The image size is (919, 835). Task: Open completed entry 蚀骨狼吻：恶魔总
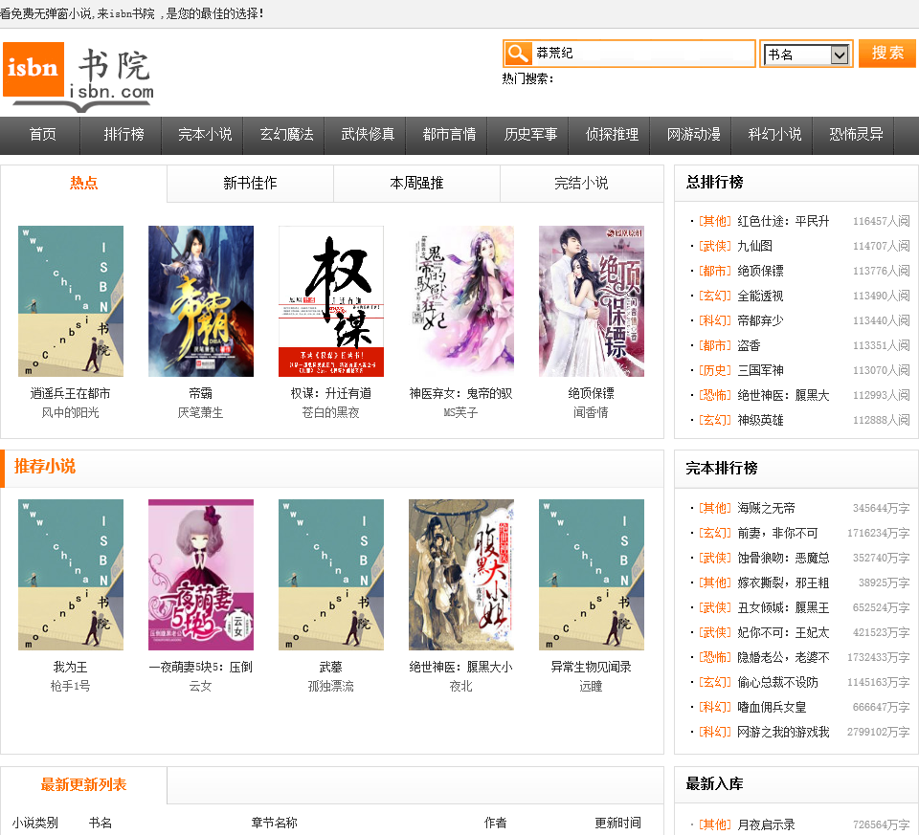pos(783,558)
